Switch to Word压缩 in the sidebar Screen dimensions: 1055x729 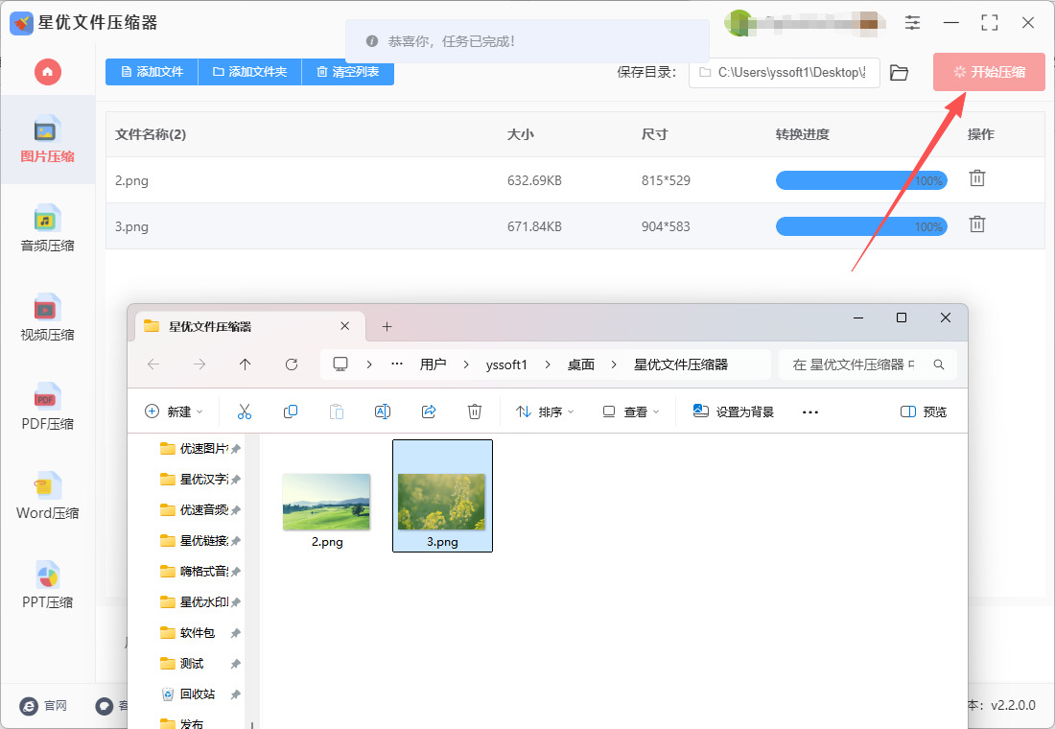tap(47, 496)
